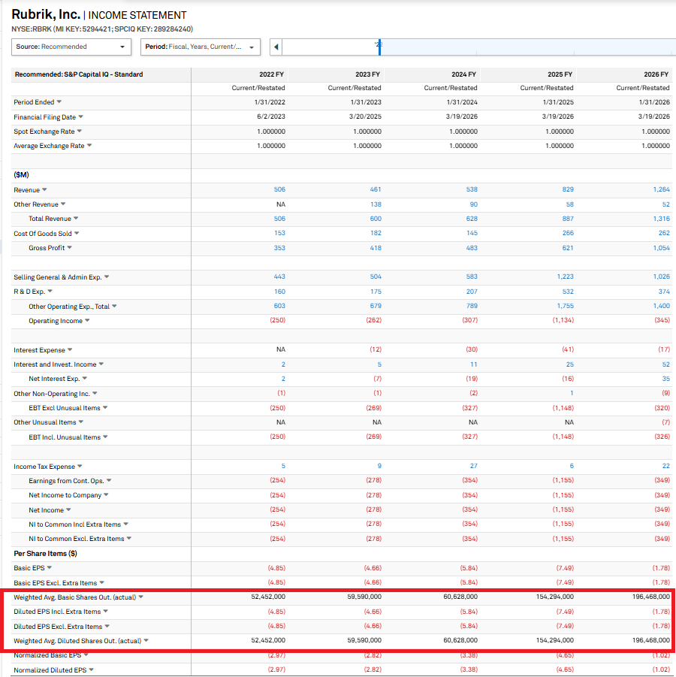
Task: Open the Total Revenue row menu arrow
Action: (76, 219)
